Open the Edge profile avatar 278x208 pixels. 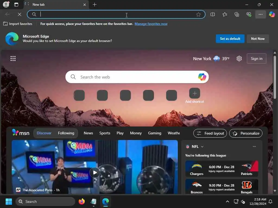[x=6, y=4]
